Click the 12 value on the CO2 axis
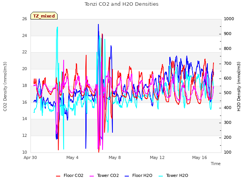This screenshot has width=244, height=183. (x=24, y=136)
